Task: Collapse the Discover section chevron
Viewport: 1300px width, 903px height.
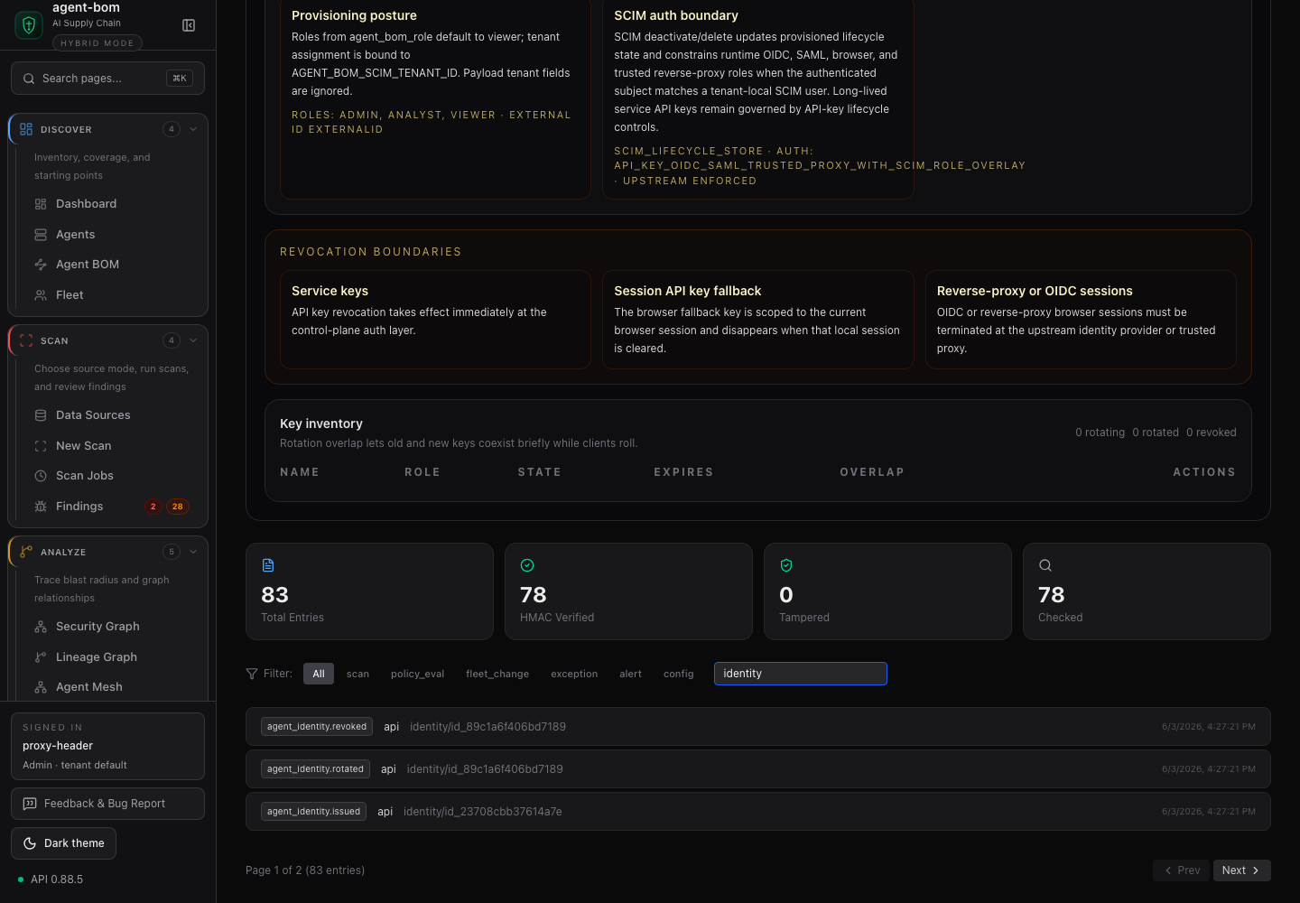Action: coord(193,129)
